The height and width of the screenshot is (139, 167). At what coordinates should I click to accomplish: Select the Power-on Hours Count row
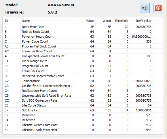click(x=83, y=37)
